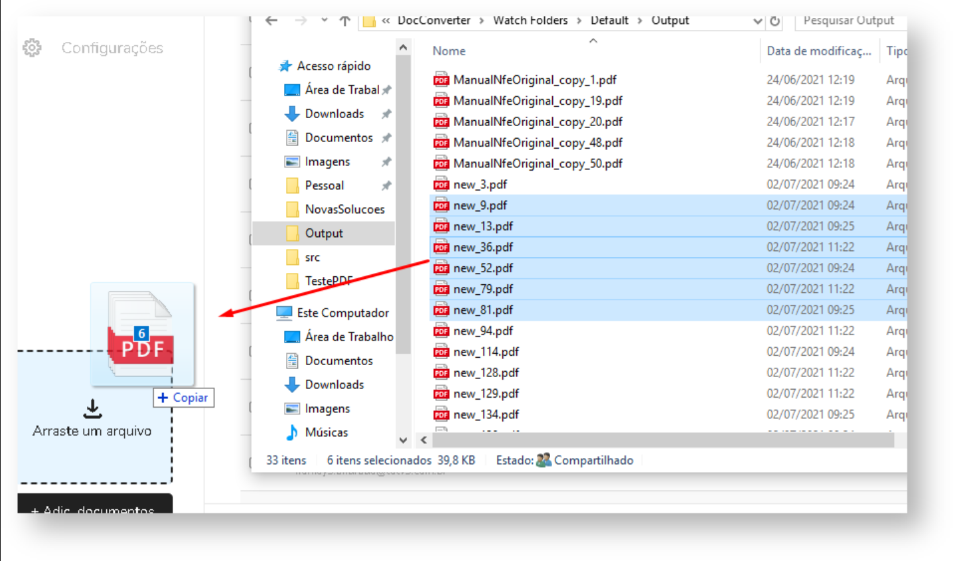The image size is (953, 561).
Task: Click the Configurações label
Action: (x=112, y=48)
